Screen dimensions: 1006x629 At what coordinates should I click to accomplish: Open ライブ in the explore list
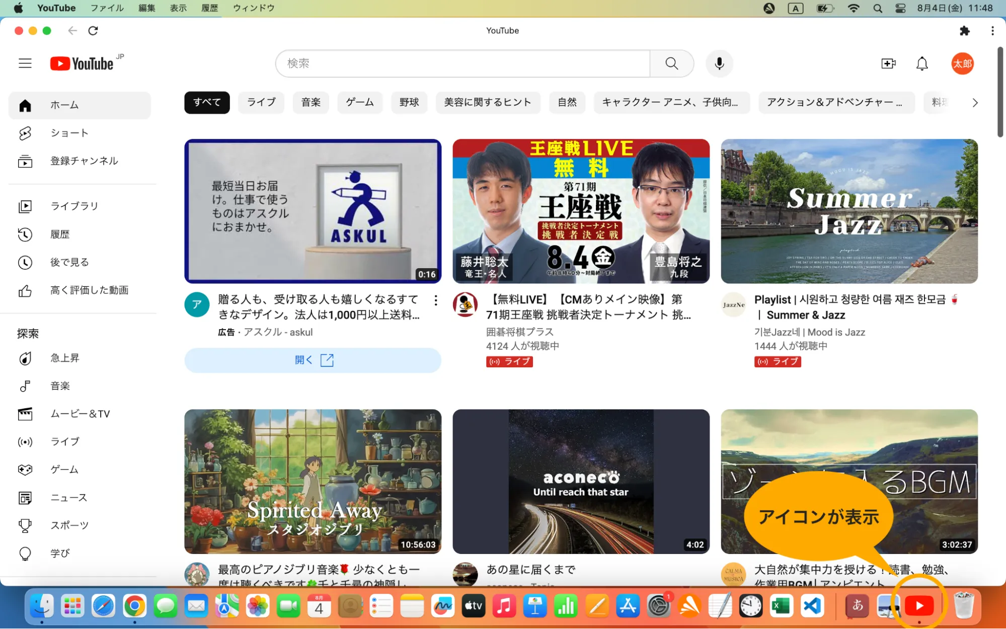coord(80,442)
